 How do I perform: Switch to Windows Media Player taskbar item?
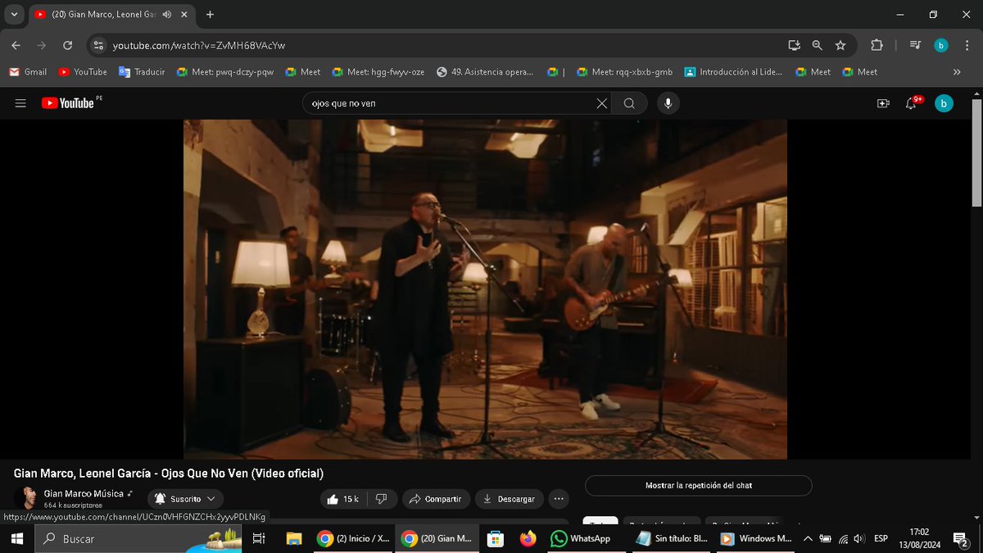point(755,539)
